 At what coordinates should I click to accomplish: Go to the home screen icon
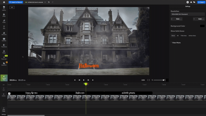(x=4, y=2)
